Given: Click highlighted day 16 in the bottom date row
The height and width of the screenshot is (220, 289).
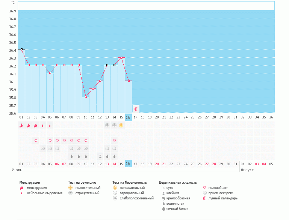Looking at the screenshot, I should 128,164.
